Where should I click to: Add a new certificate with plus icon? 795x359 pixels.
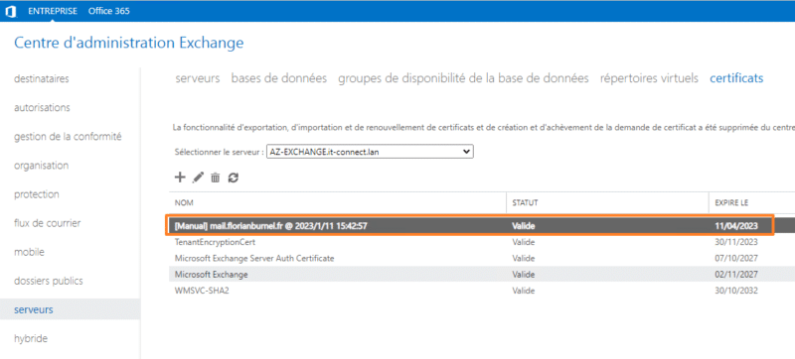click(180, 178)
